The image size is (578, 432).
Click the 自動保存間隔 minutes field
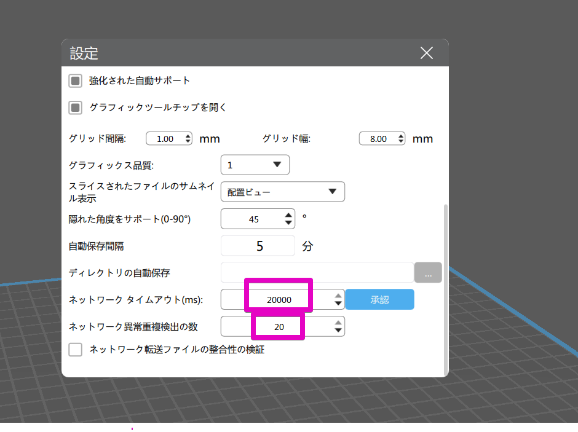tap(258, 246)
